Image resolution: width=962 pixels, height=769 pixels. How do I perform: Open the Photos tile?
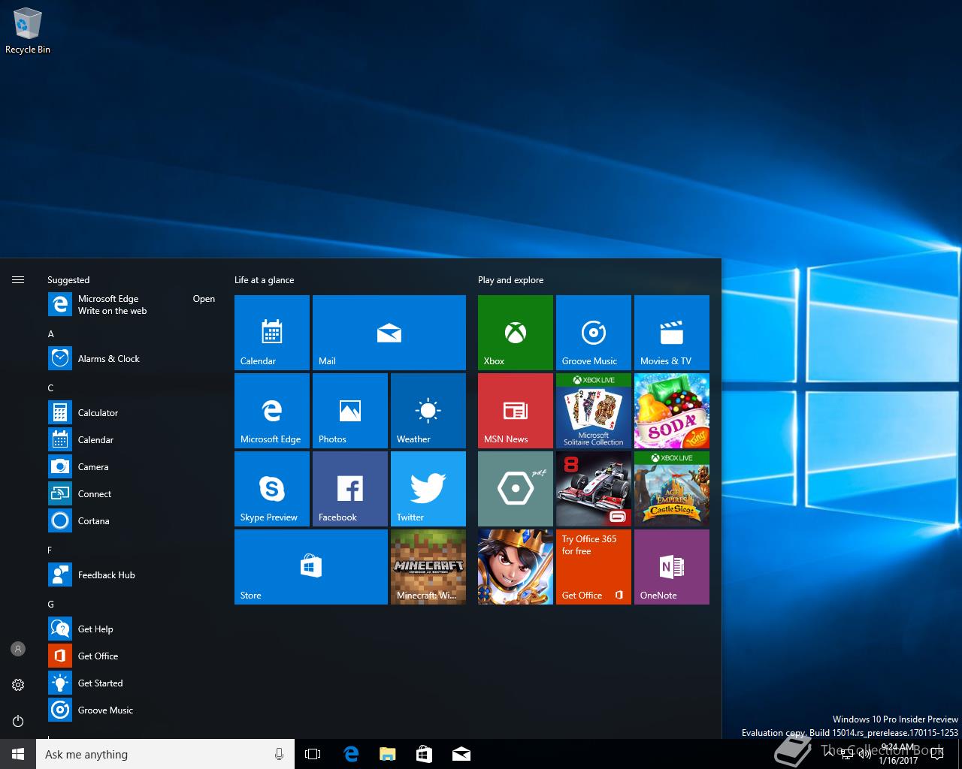click(350, 411)
